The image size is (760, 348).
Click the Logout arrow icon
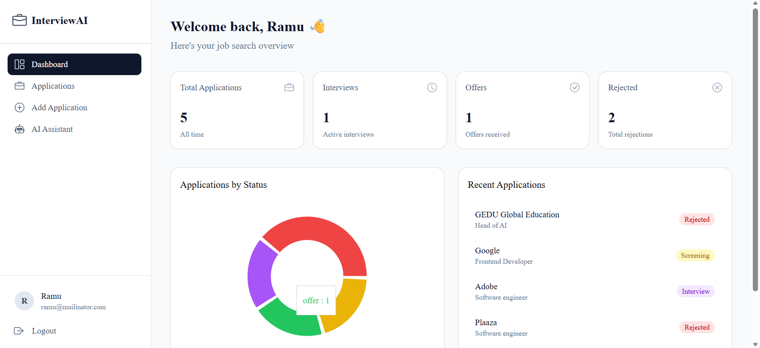(19, 331)
